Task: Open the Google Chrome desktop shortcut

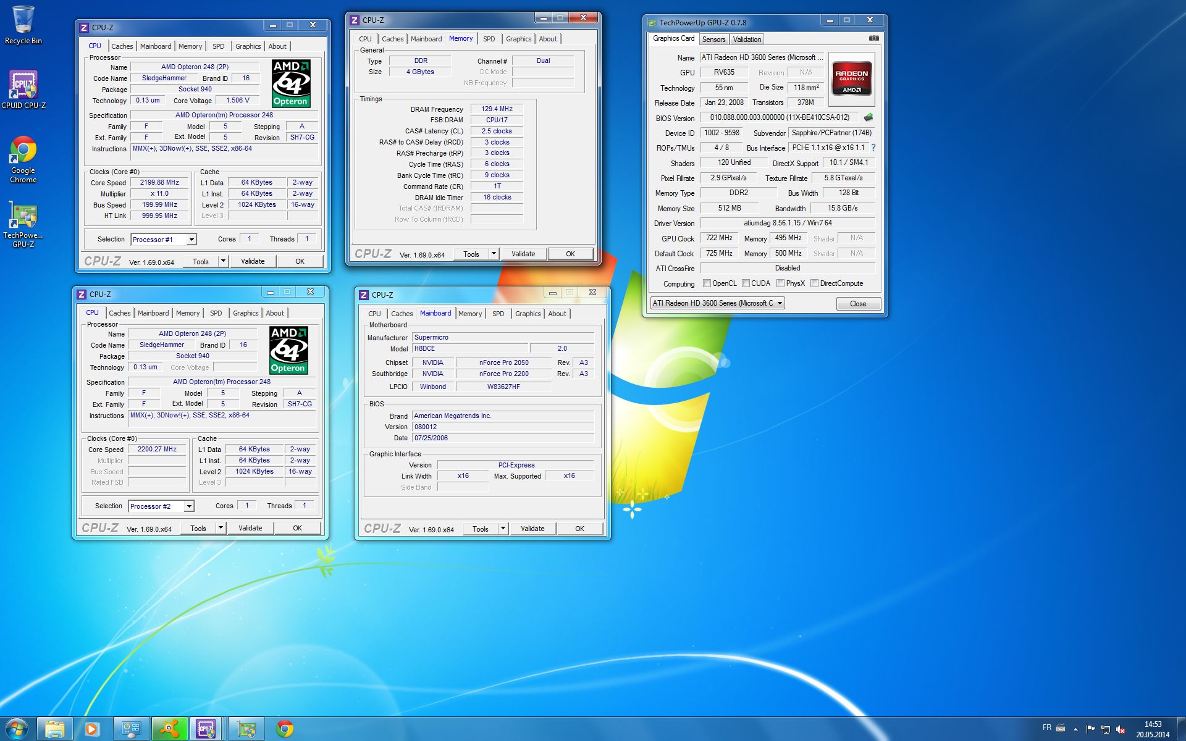Action: tap(23, 159)
